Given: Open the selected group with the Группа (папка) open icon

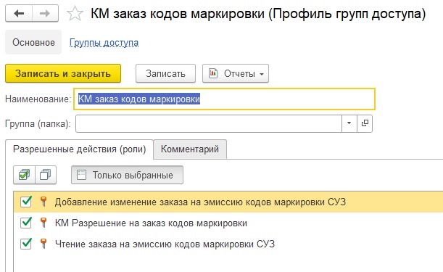Looking at the screenshot, I should 365,123.
